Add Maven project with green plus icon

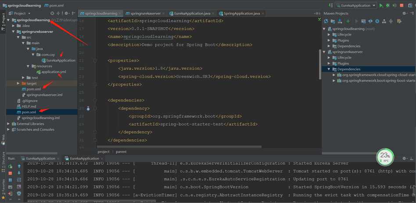(x=348, y=21)
